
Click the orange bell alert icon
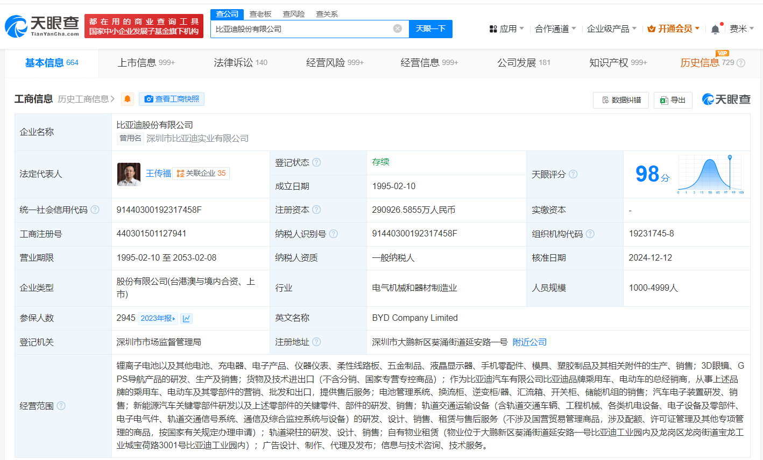pyautogui.click(x=128, y=99)
